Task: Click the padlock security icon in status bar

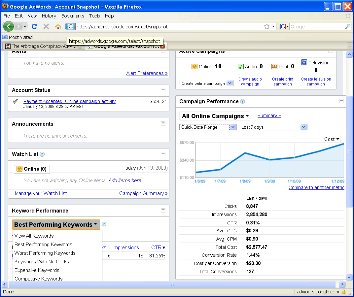Action: [344, 292]
